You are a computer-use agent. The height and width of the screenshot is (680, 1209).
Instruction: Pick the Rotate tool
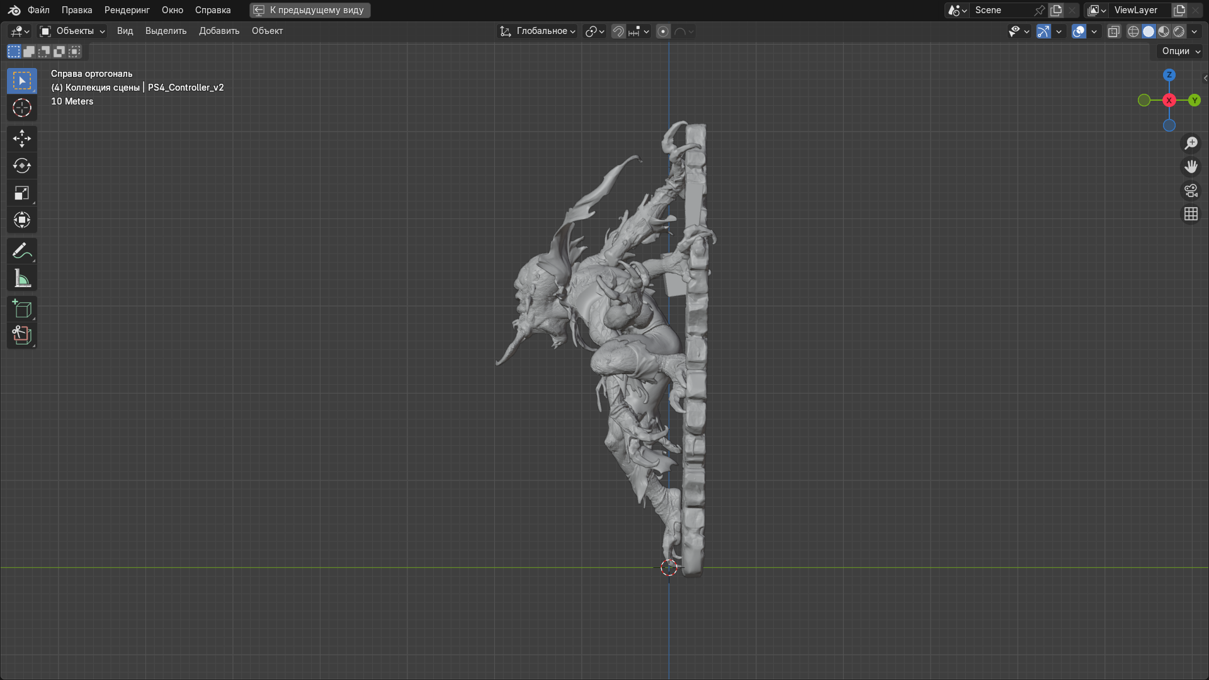coord(22,166)
